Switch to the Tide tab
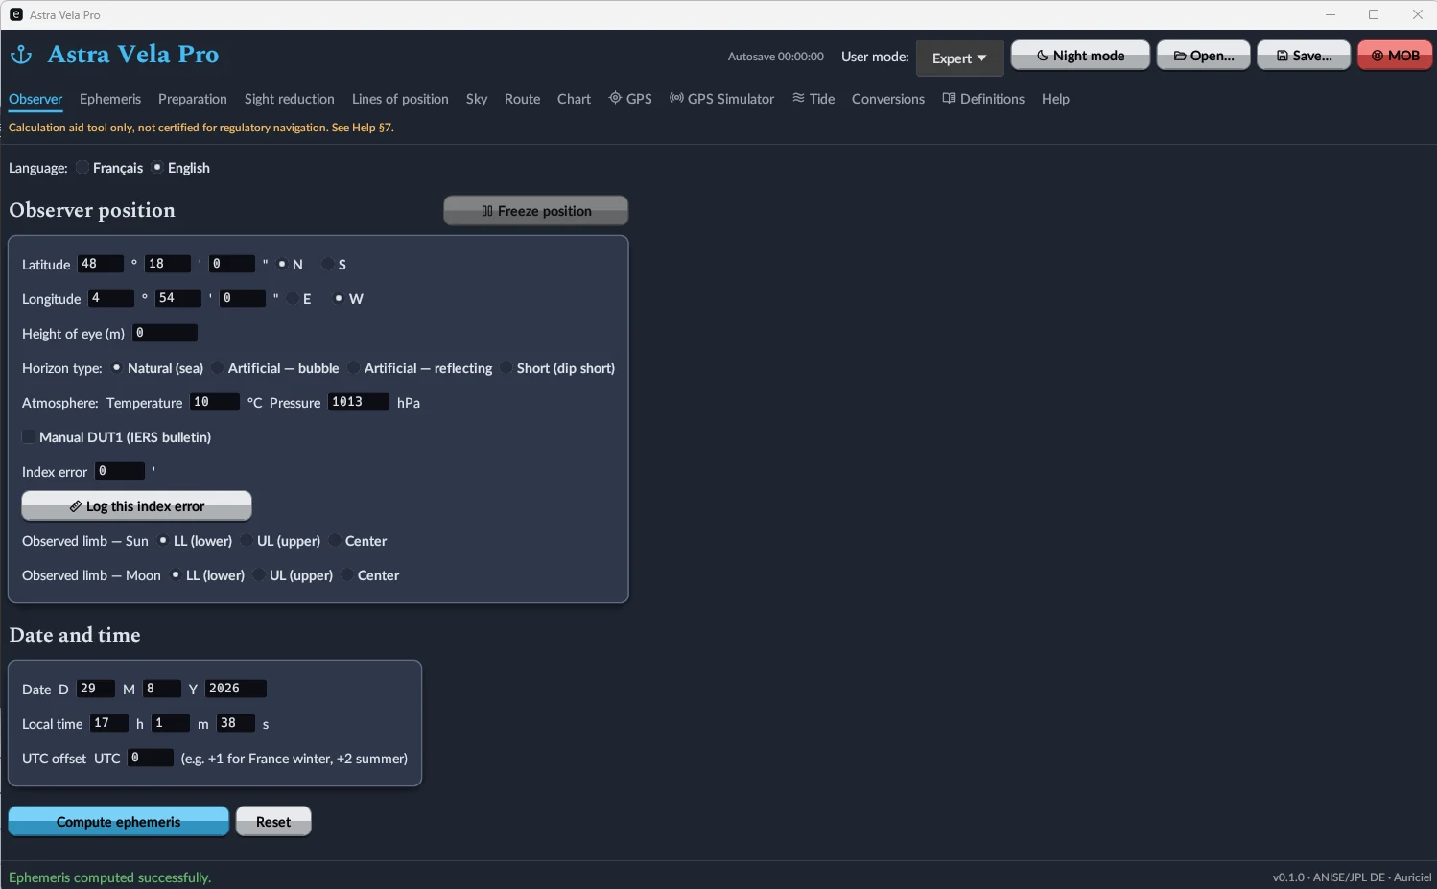 coord(813,99)
